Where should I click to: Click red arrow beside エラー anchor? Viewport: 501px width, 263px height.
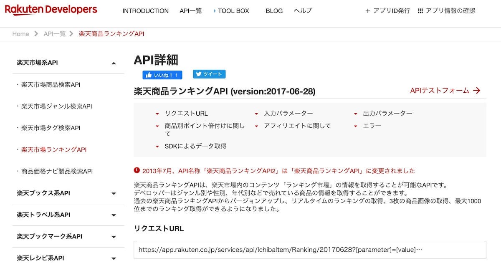(356, 126)
